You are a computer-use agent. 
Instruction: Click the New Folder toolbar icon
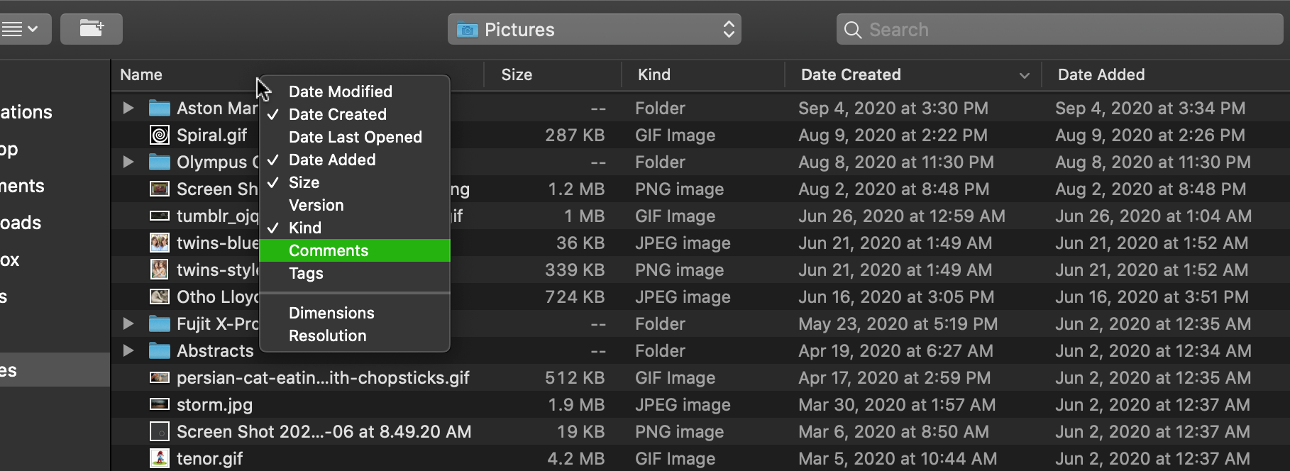click(x=92, y=29)
